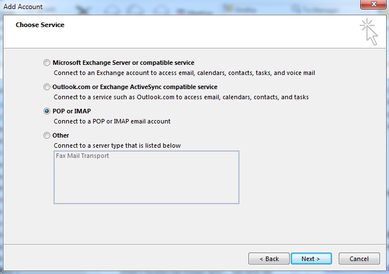This screenshot has height=274, width=389.
Task: Select Fax Mail Transport in the list
Action: (x=82, y=156)
